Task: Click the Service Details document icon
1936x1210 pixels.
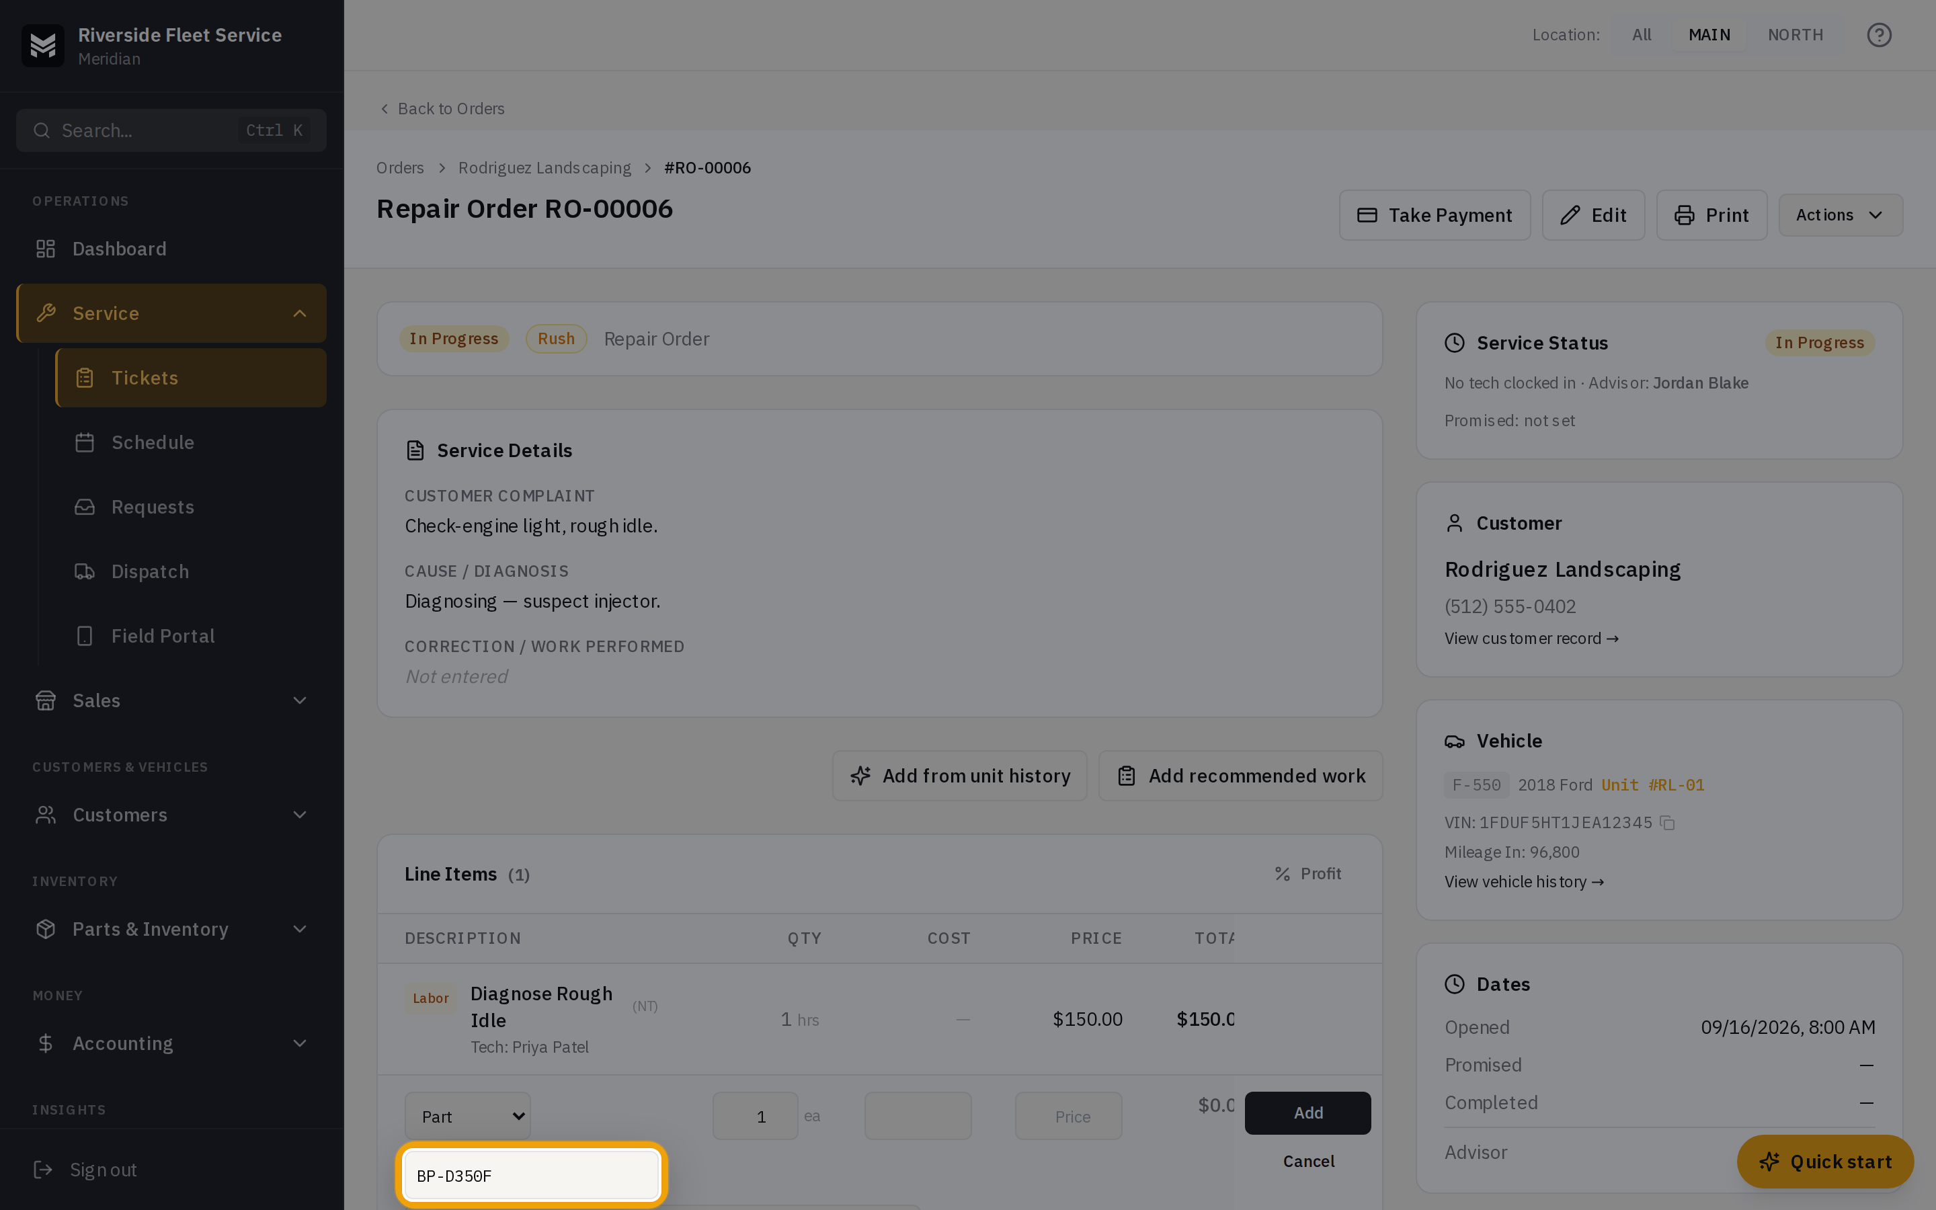Action: pyautogui.click(x=415, y=450)
